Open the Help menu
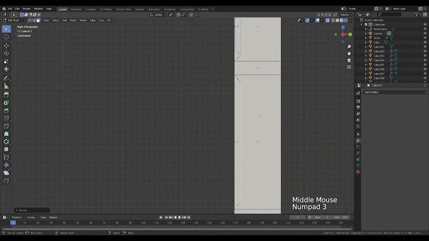The width and height of the screenshot is (429, 241). tap(49, 9)
